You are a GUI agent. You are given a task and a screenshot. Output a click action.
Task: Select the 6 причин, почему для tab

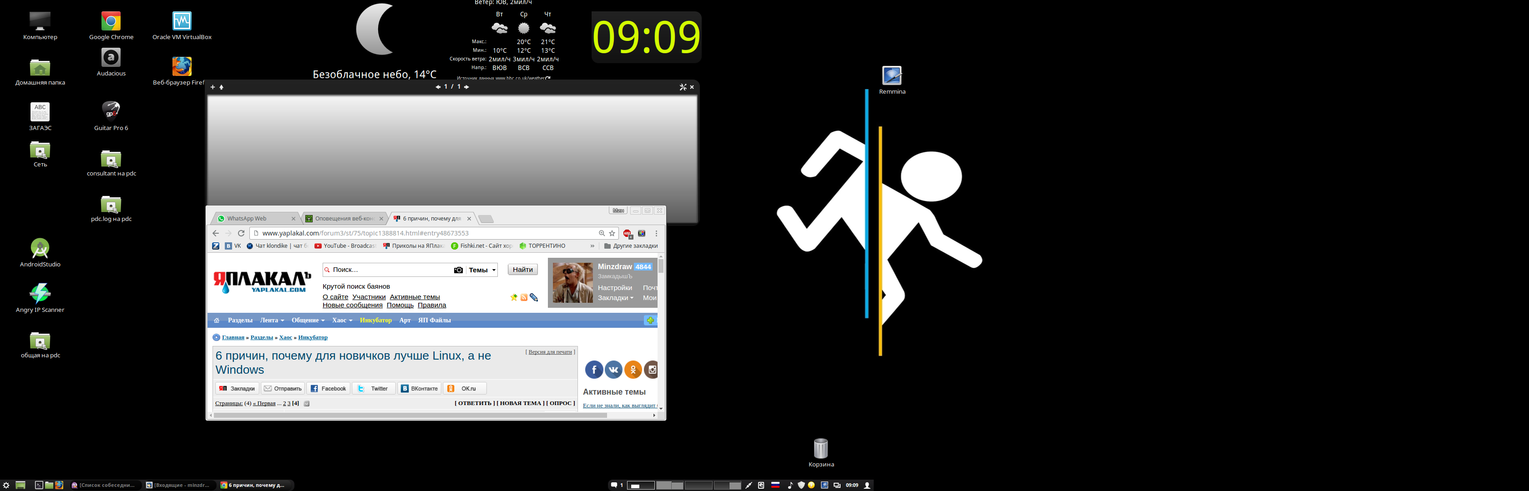tap(432, 218)
